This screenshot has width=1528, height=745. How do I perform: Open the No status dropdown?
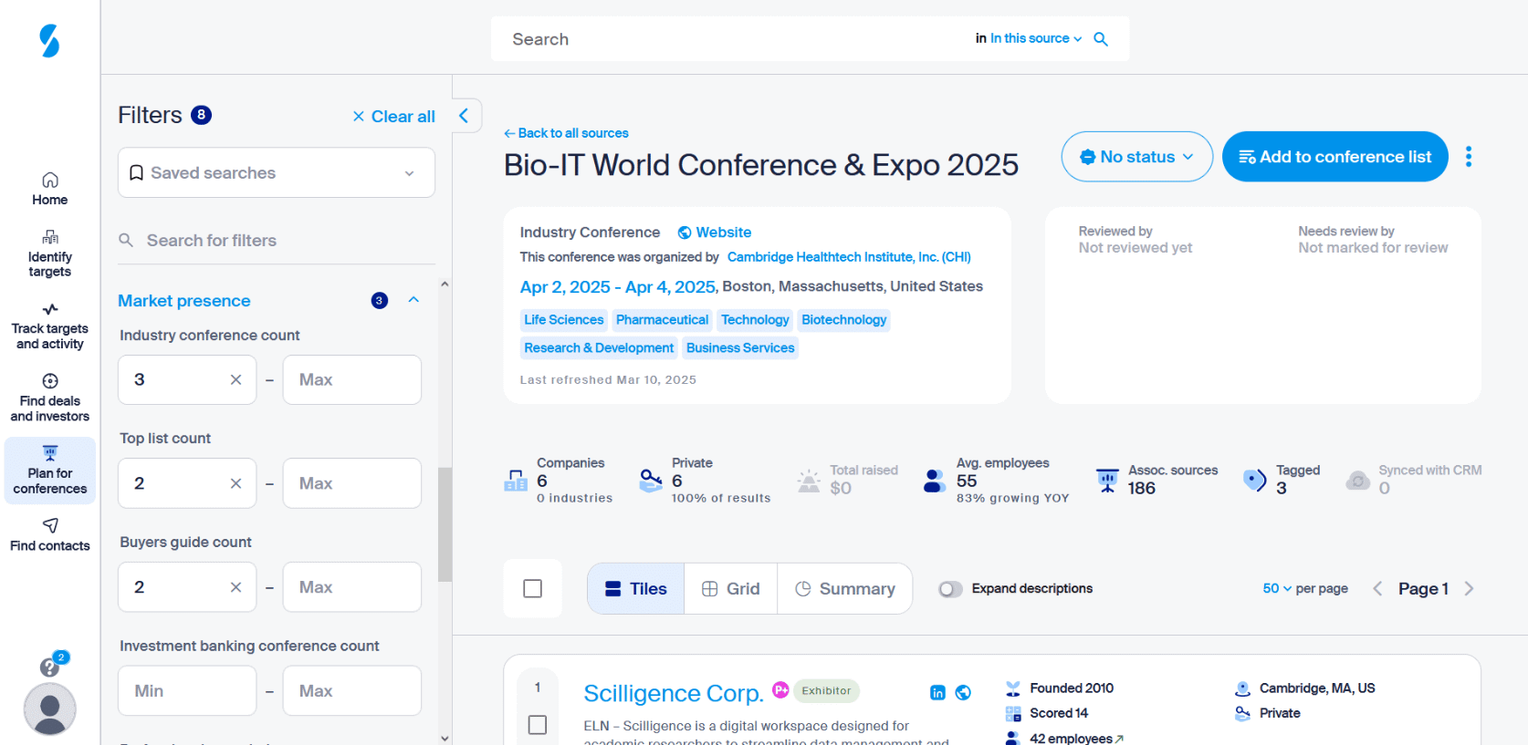click(x=1137, y=157)
